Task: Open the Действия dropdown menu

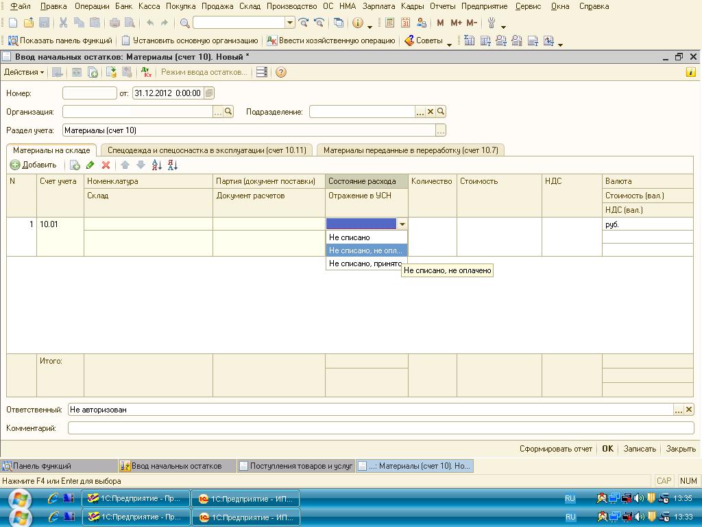Action: (24, 72)
